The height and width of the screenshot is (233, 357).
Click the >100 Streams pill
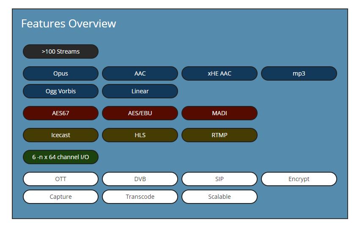60,51
